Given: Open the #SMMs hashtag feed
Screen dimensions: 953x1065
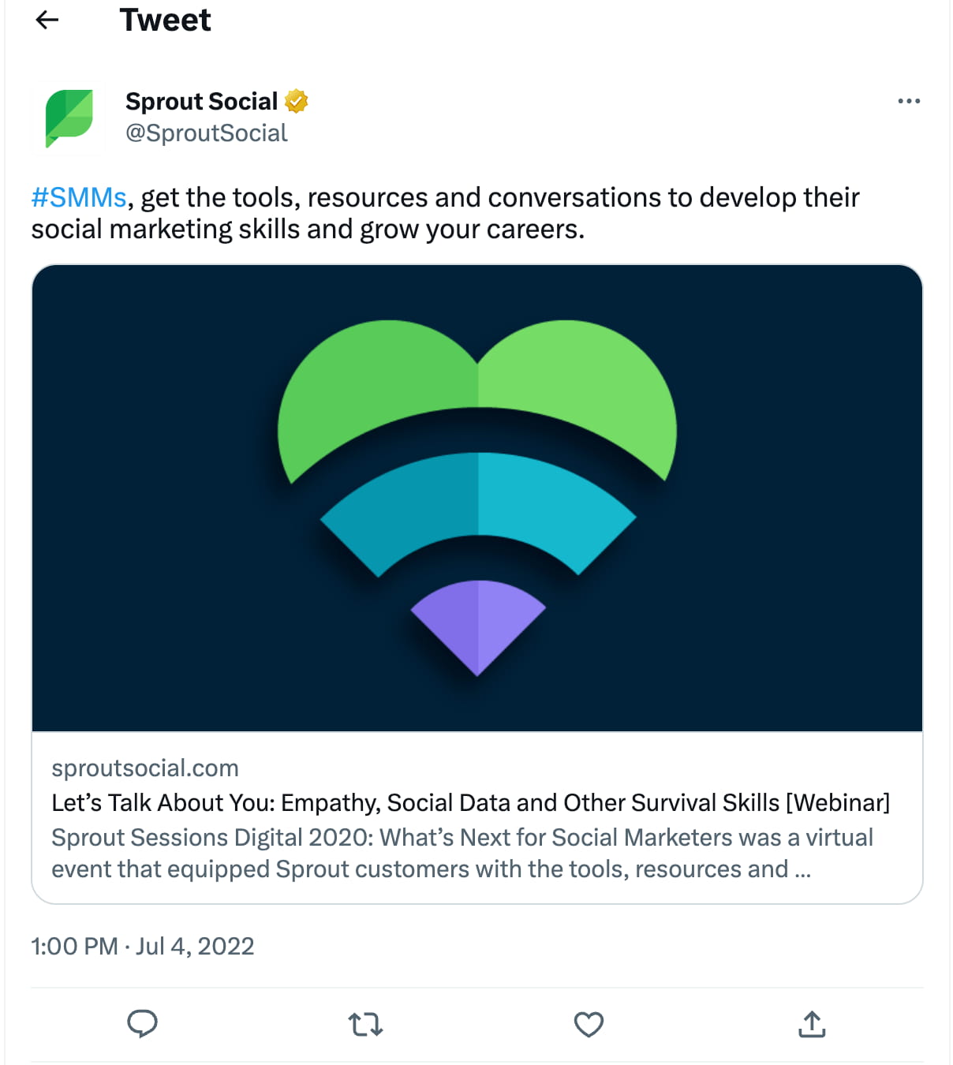Looking at the screenshot, I should (x=77, y=197).
